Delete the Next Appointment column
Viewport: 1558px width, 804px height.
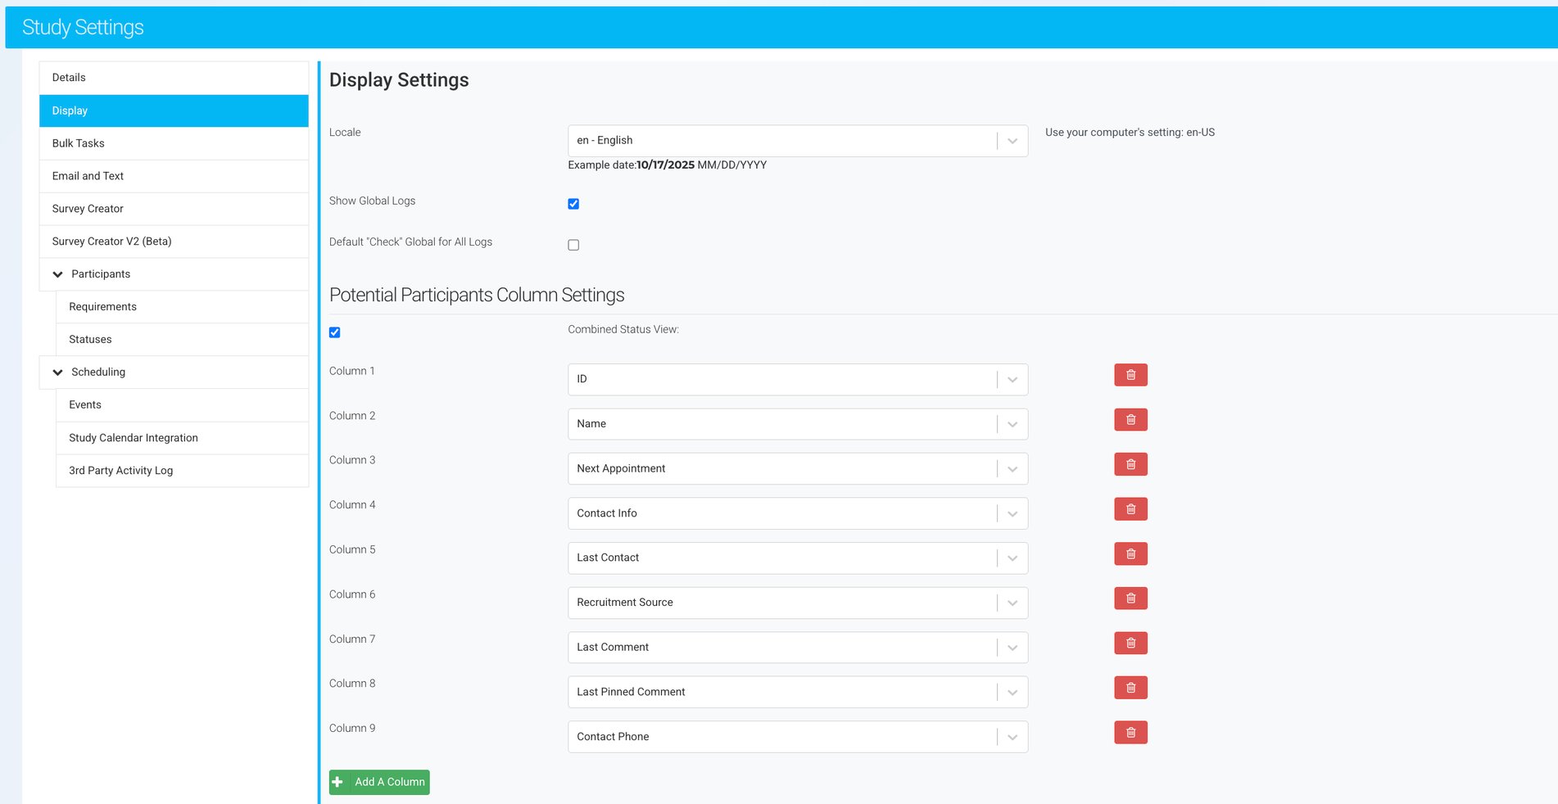click(1130, 464)
